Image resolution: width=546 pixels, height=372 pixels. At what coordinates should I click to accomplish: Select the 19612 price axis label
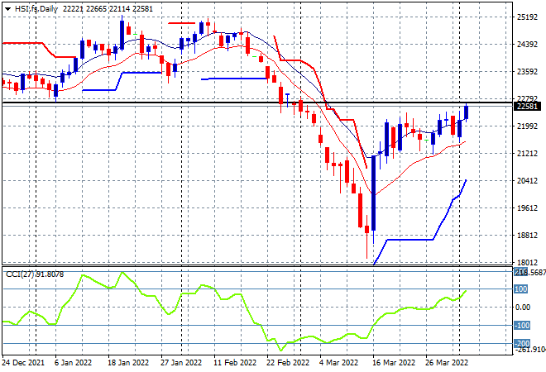pos(527,208)
